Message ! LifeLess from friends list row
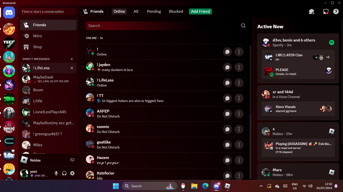 point(227,83)
